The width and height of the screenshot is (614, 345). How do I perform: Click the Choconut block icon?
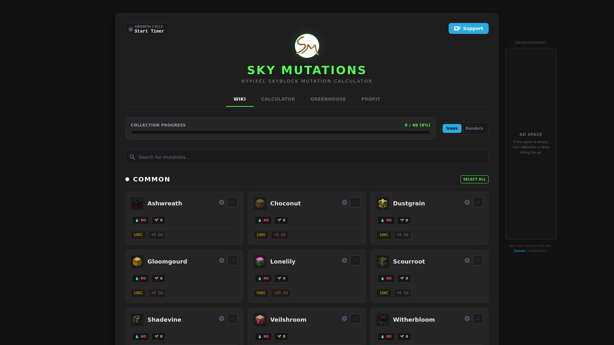click(x=260, y=203)
